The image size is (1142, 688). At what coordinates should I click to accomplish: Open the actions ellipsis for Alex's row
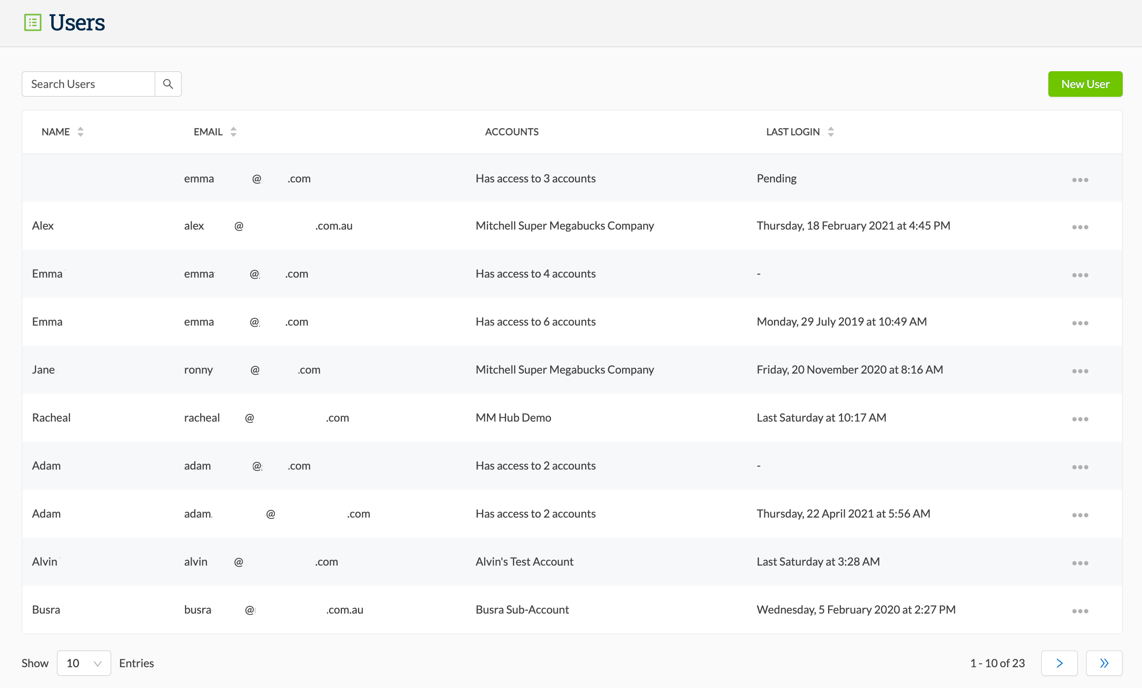coord(1080,226)
